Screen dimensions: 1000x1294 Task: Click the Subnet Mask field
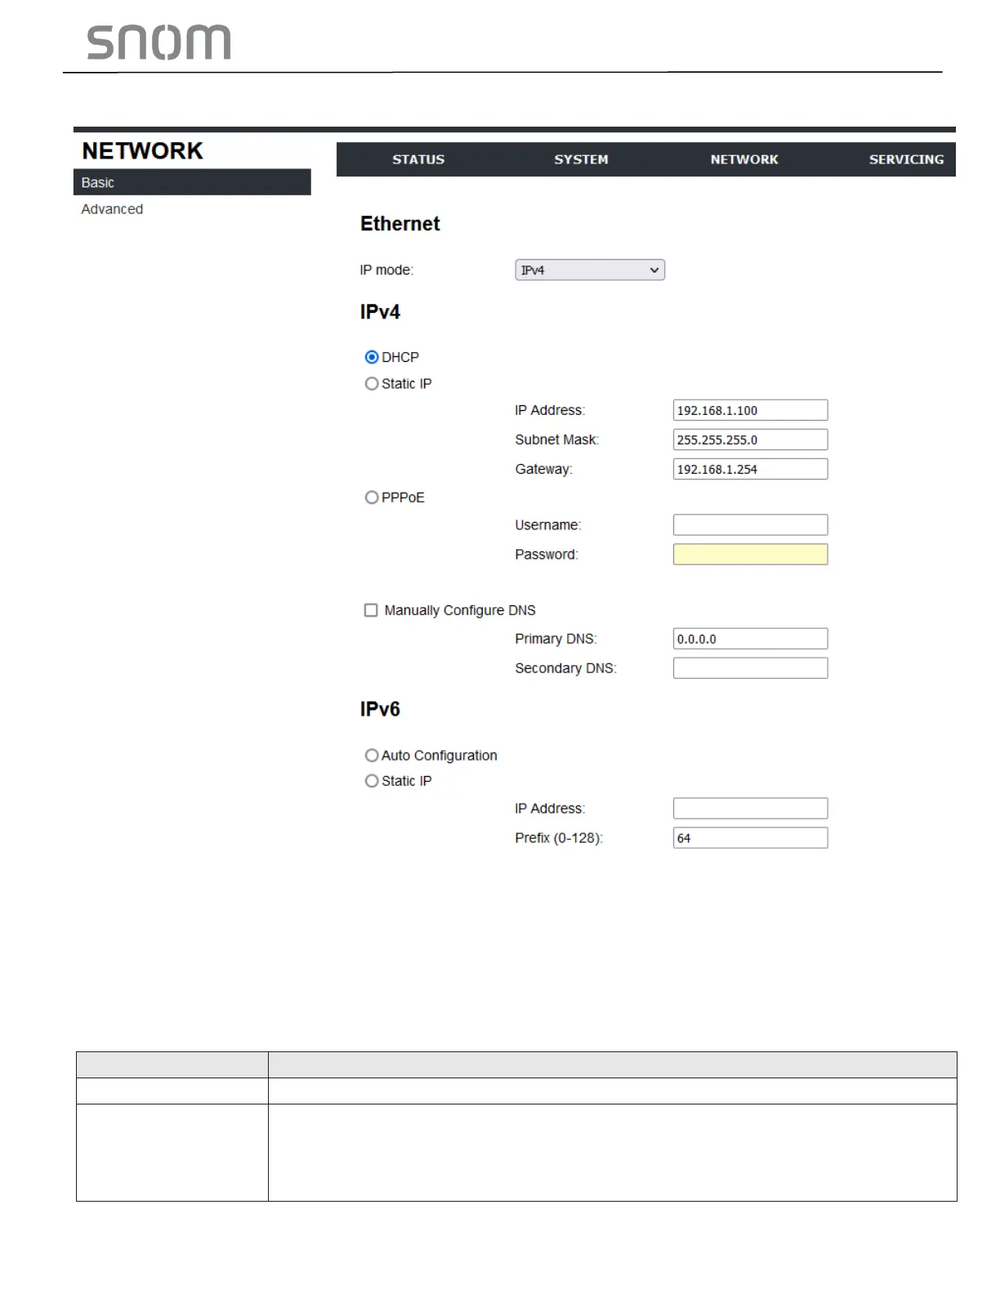coord(750,440)
